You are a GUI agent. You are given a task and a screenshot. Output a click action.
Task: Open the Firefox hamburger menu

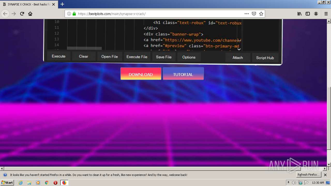click(x=326, y=14)
